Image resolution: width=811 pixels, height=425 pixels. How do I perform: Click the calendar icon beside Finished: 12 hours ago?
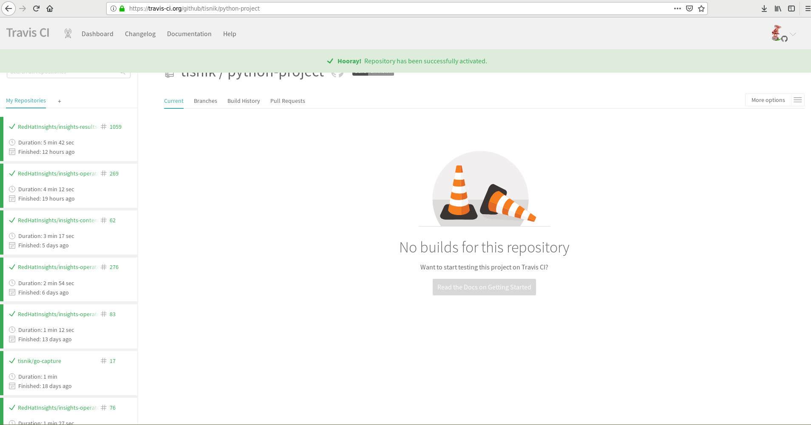[12, 152]
